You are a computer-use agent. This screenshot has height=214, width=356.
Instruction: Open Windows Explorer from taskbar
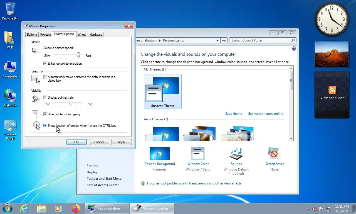[41, 208]
